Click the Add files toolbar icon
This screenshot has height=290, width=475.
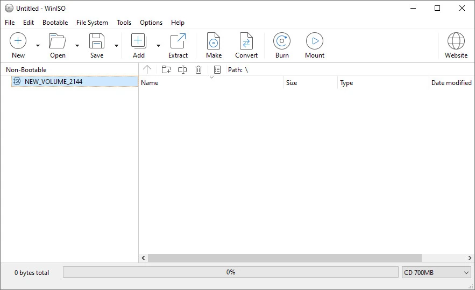tap(139, 41)
